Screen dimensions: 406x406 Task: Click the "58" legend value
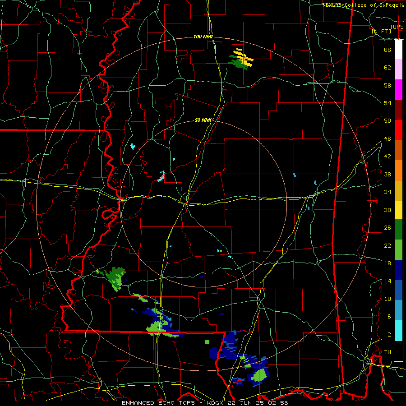[388, 85]
